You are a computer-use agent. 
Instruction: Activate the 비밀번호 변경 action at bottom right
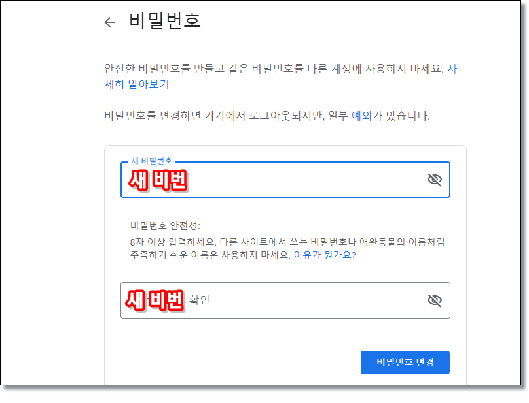(x=405, y=363)
